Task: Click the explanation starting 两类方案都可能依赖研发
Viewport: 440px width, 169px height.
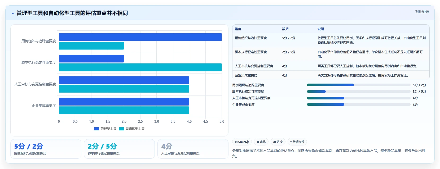Action: [363, 75]
